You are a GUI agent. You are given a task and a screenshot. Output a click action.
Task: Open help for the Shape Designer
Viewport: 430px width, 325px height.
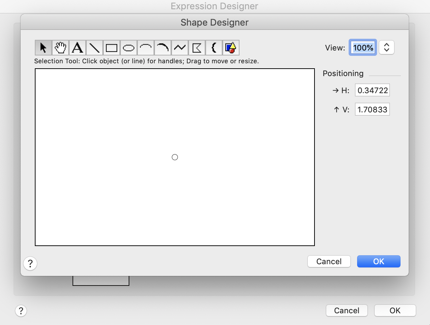coord(30,263)
